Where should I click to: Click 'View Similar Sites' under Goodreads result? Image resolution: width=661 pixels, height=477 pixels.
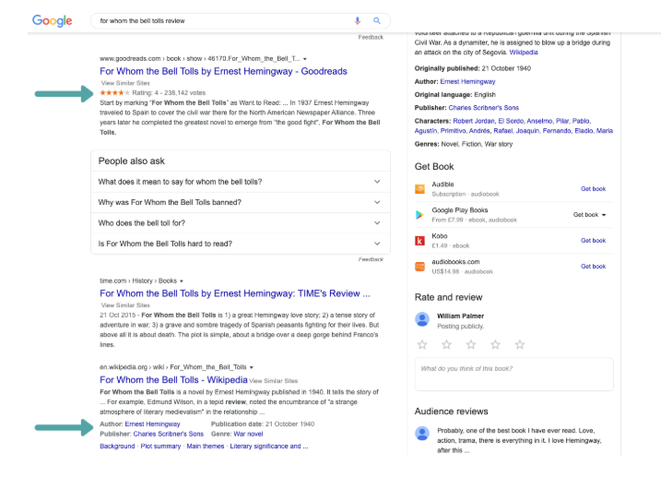[x=125, y=83]
